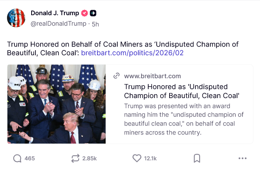Open the three-dot more options menu

coord(242,158)
